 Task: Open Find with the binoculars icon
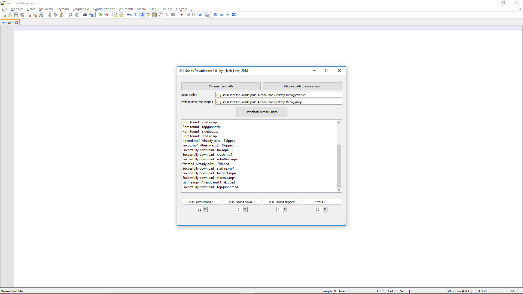click(x=85, y=15)
